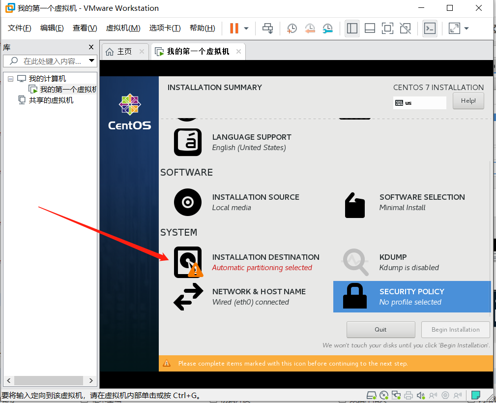Click 'Kdump is disabled' text

pos(409,268)
